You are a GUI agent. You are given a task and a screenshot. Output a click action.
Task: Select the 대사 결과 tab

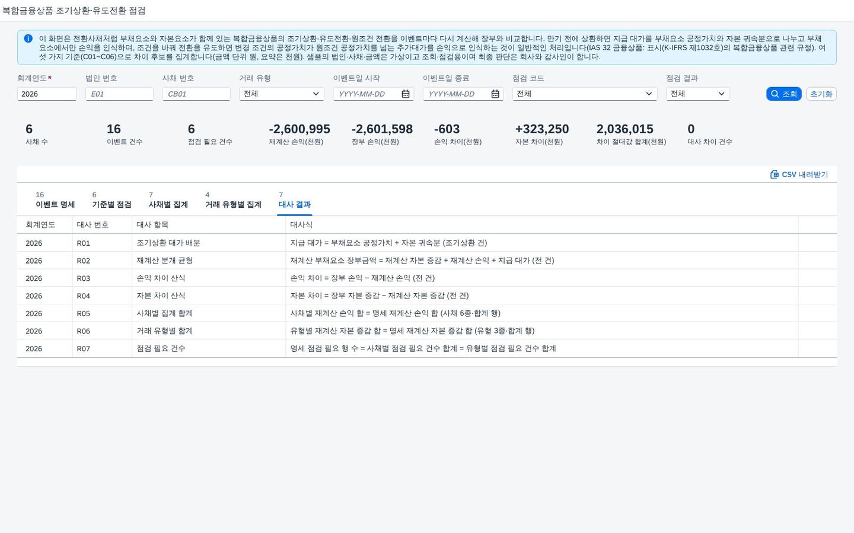[x=295, y=200]
